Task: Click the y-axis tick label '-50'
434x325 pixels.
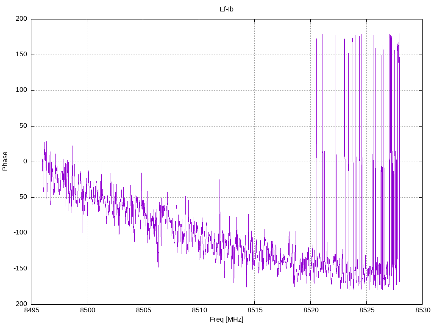Action: (22, 197)
